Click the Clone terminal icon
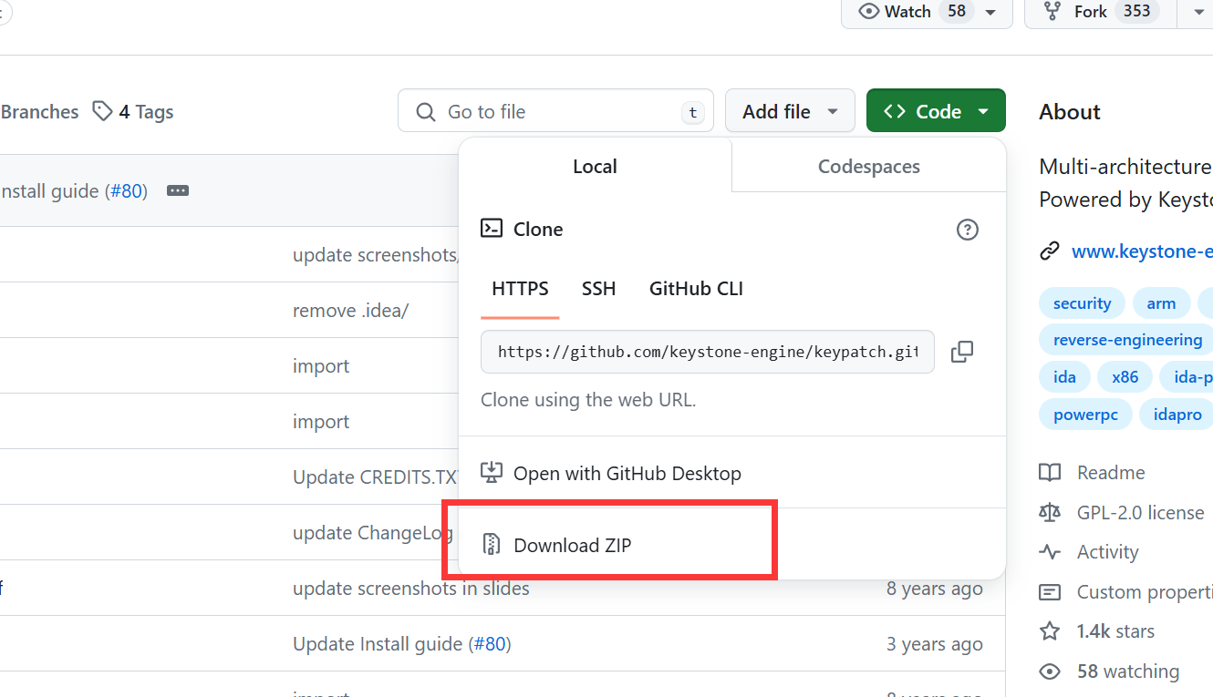 pos(492,228)
